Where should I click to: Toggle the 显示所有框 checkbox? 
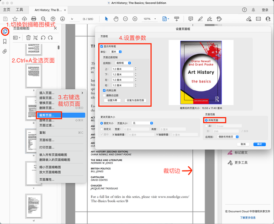pos(101,46)
